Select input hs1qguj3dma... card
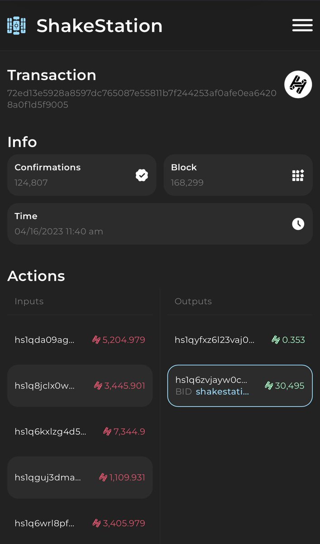Viewport: 320px width, 544px height. [x=80, y=477]
